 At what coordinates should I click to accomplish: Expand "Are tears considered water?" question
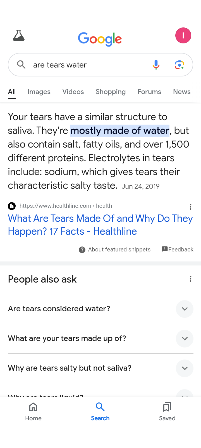click(185, 309)
